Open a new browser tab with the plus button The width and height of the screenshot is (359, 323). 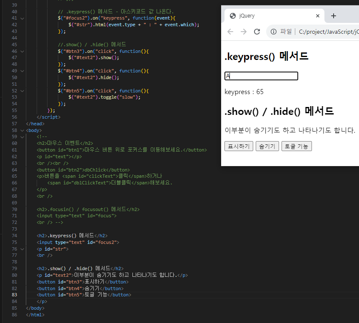pyautogui.click(x=334, y=16)
